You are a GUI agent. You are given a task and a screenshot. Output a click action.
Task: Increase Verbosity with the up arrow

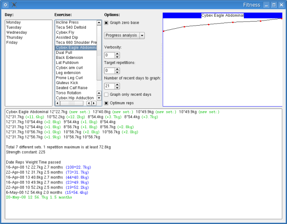(117, 54)
